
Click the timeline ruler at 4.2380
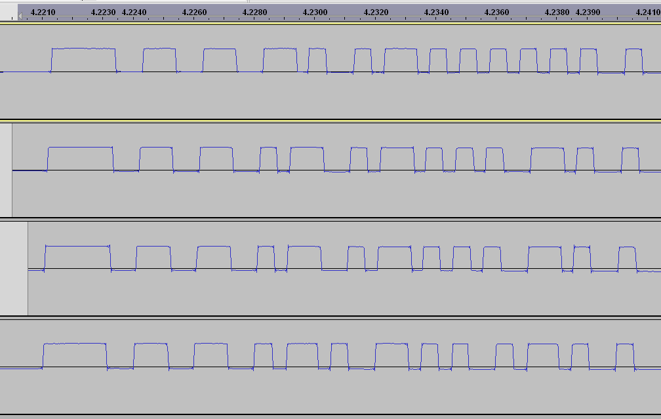pos(557,12)
